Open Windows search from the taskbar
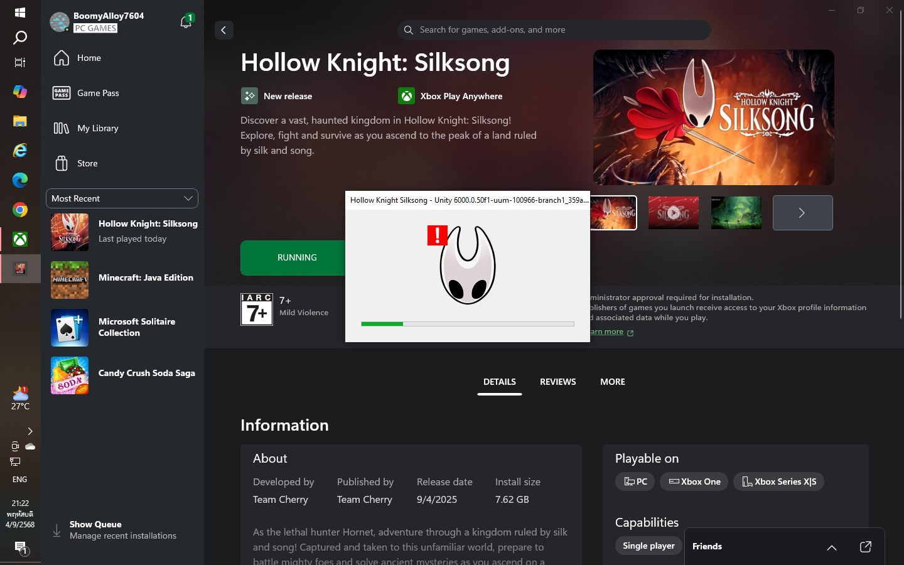Image resolution: width=904 pixels, height=565 pixels. 20,38
